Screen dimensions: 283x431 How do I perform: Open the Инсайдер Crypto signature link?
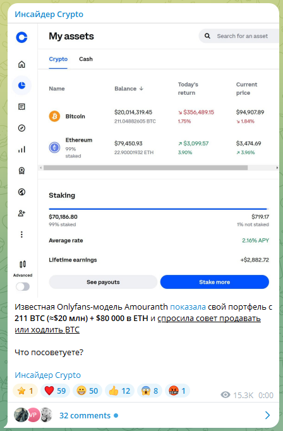click(x=47, y=375)
